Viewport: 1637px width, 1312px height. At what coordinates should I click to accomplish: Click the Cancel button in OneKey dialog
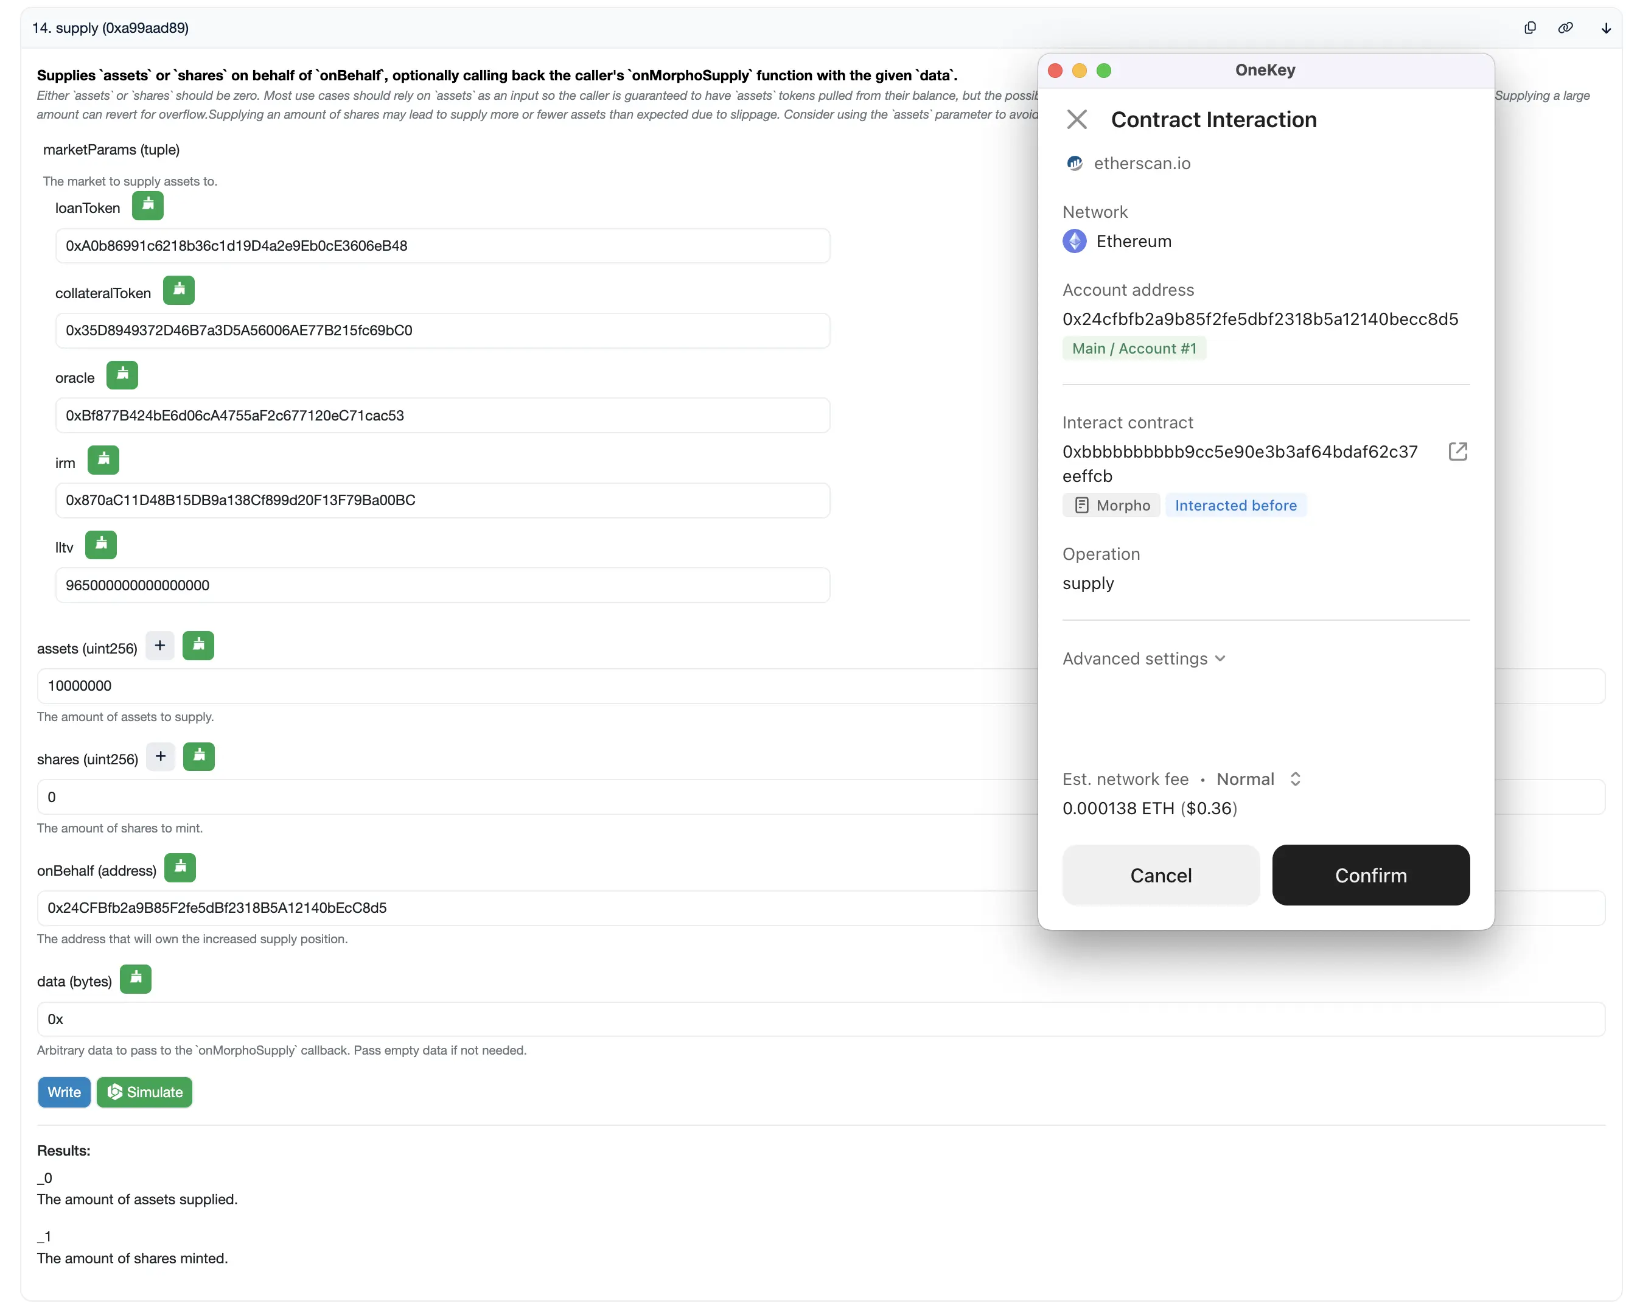click(x=1161, y=874)
